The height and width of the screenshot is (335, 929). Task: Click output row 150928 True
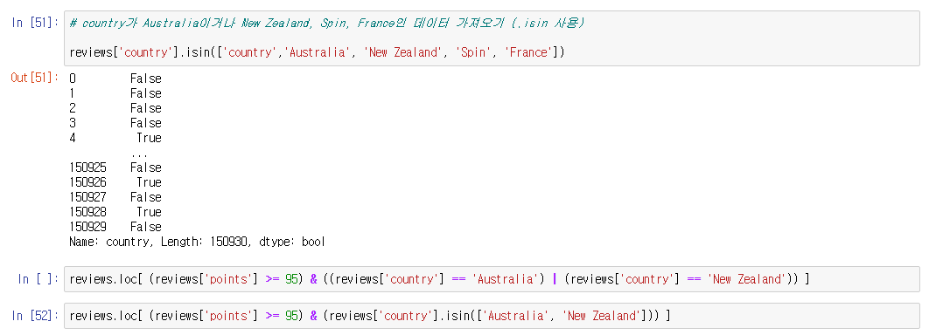pyautogui.click(x=115, y=212)
